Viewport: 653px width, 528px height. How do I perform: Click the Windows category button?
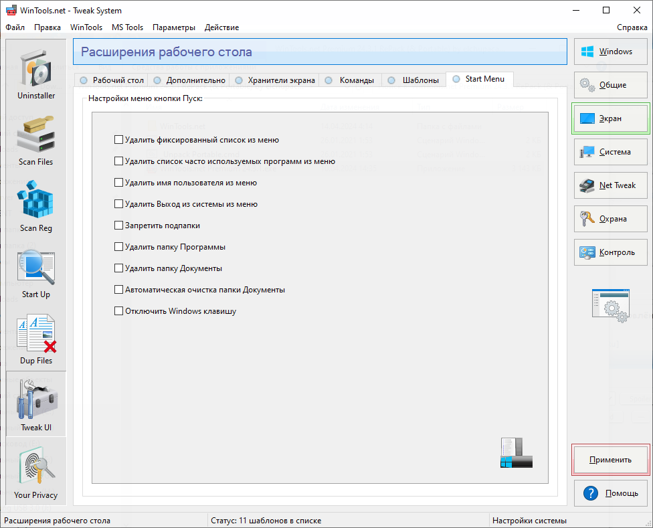611,52
